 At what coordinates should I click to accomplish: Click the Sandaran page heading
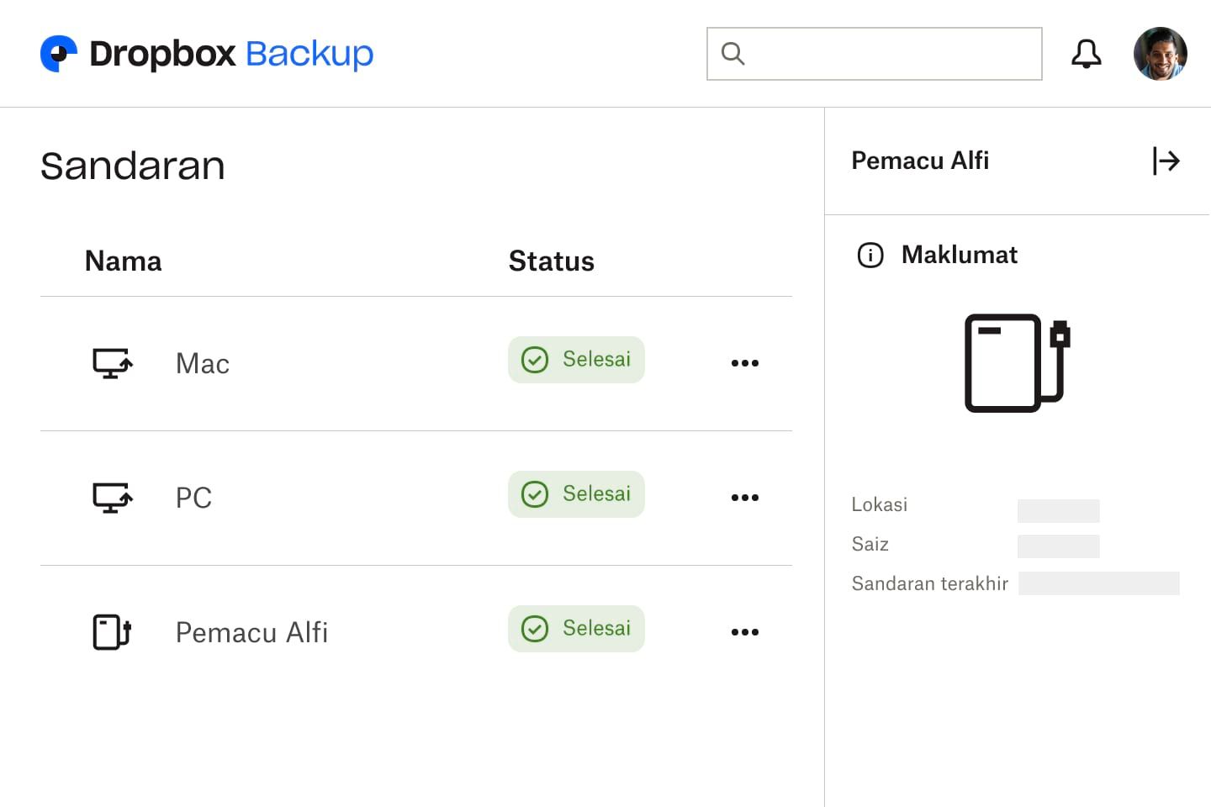(x=133, y=166)
